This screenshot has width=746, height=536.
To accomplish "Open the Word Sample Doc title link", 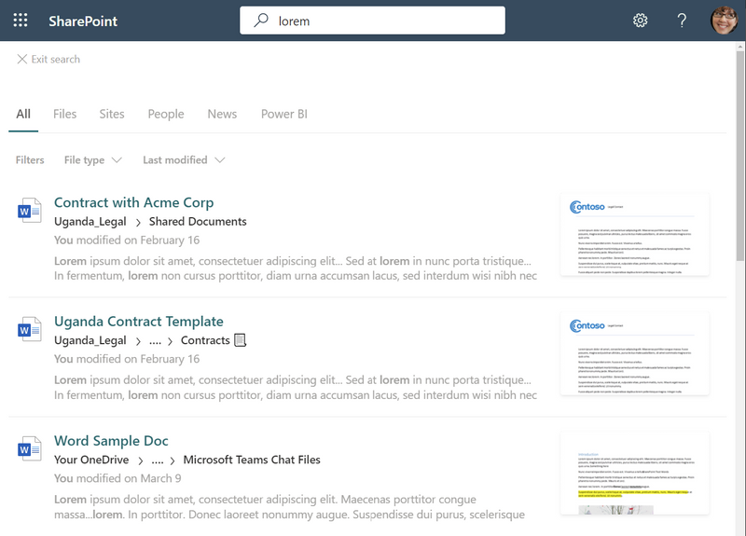I will coord(111,441).
